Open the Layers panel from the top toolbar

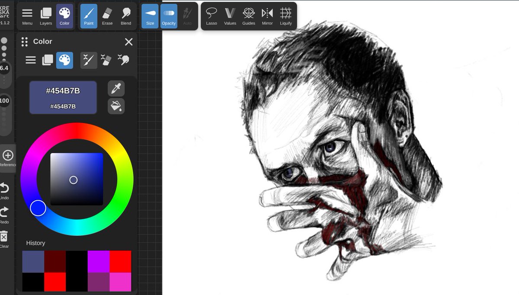[46, 16]
